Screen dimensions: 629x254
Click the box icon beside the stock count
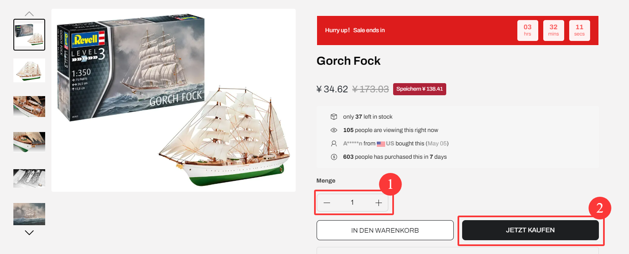pyautogui.click(x=334, y=117)
